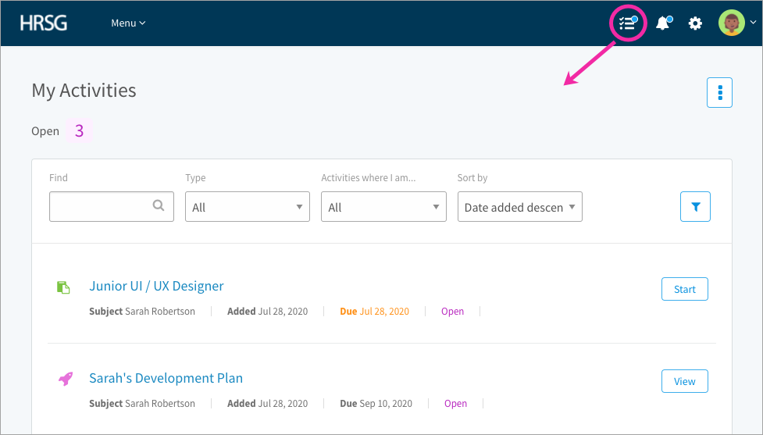Click into the Find search field
The height and width of the screenshot is (435, 763).
point(112,207)
